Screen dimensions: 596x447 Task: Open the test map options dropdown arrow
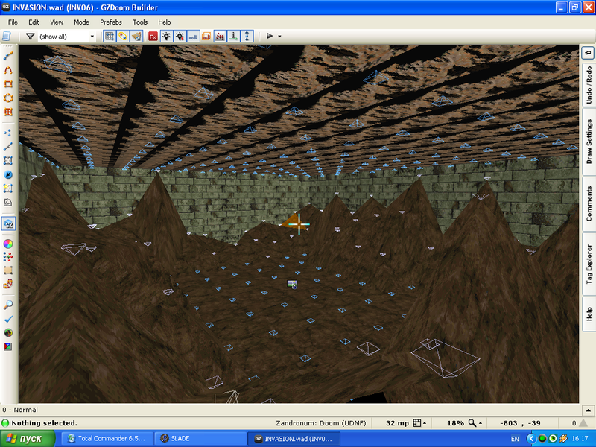[x=280, y=37]
